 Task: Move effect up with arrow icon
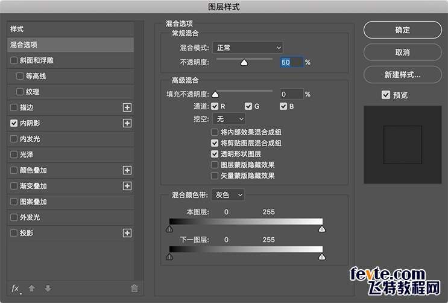pyautogui.click(x=32, y=289)
